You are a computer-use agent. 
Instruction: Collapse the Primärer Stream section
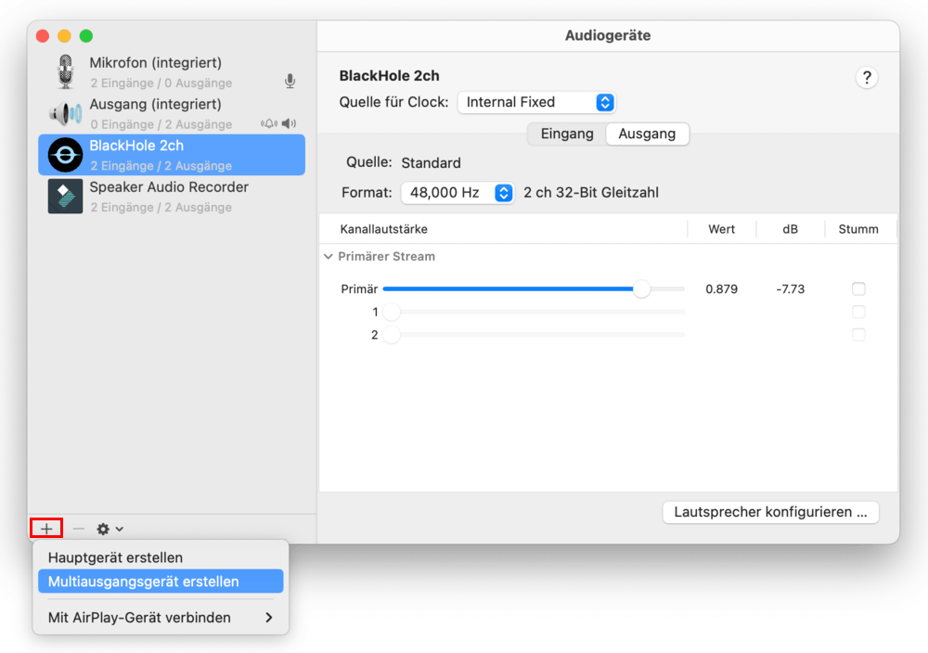coord(329,257)
